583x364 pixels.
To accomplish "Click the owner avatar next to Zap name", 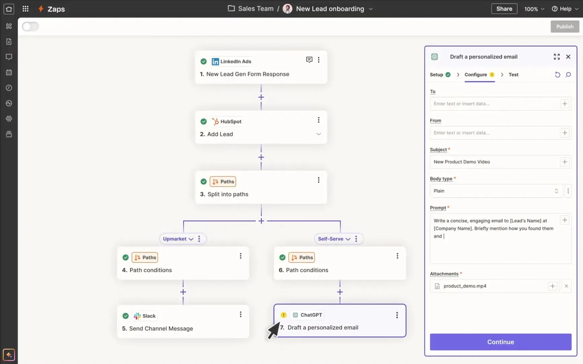I will [287, 9].
